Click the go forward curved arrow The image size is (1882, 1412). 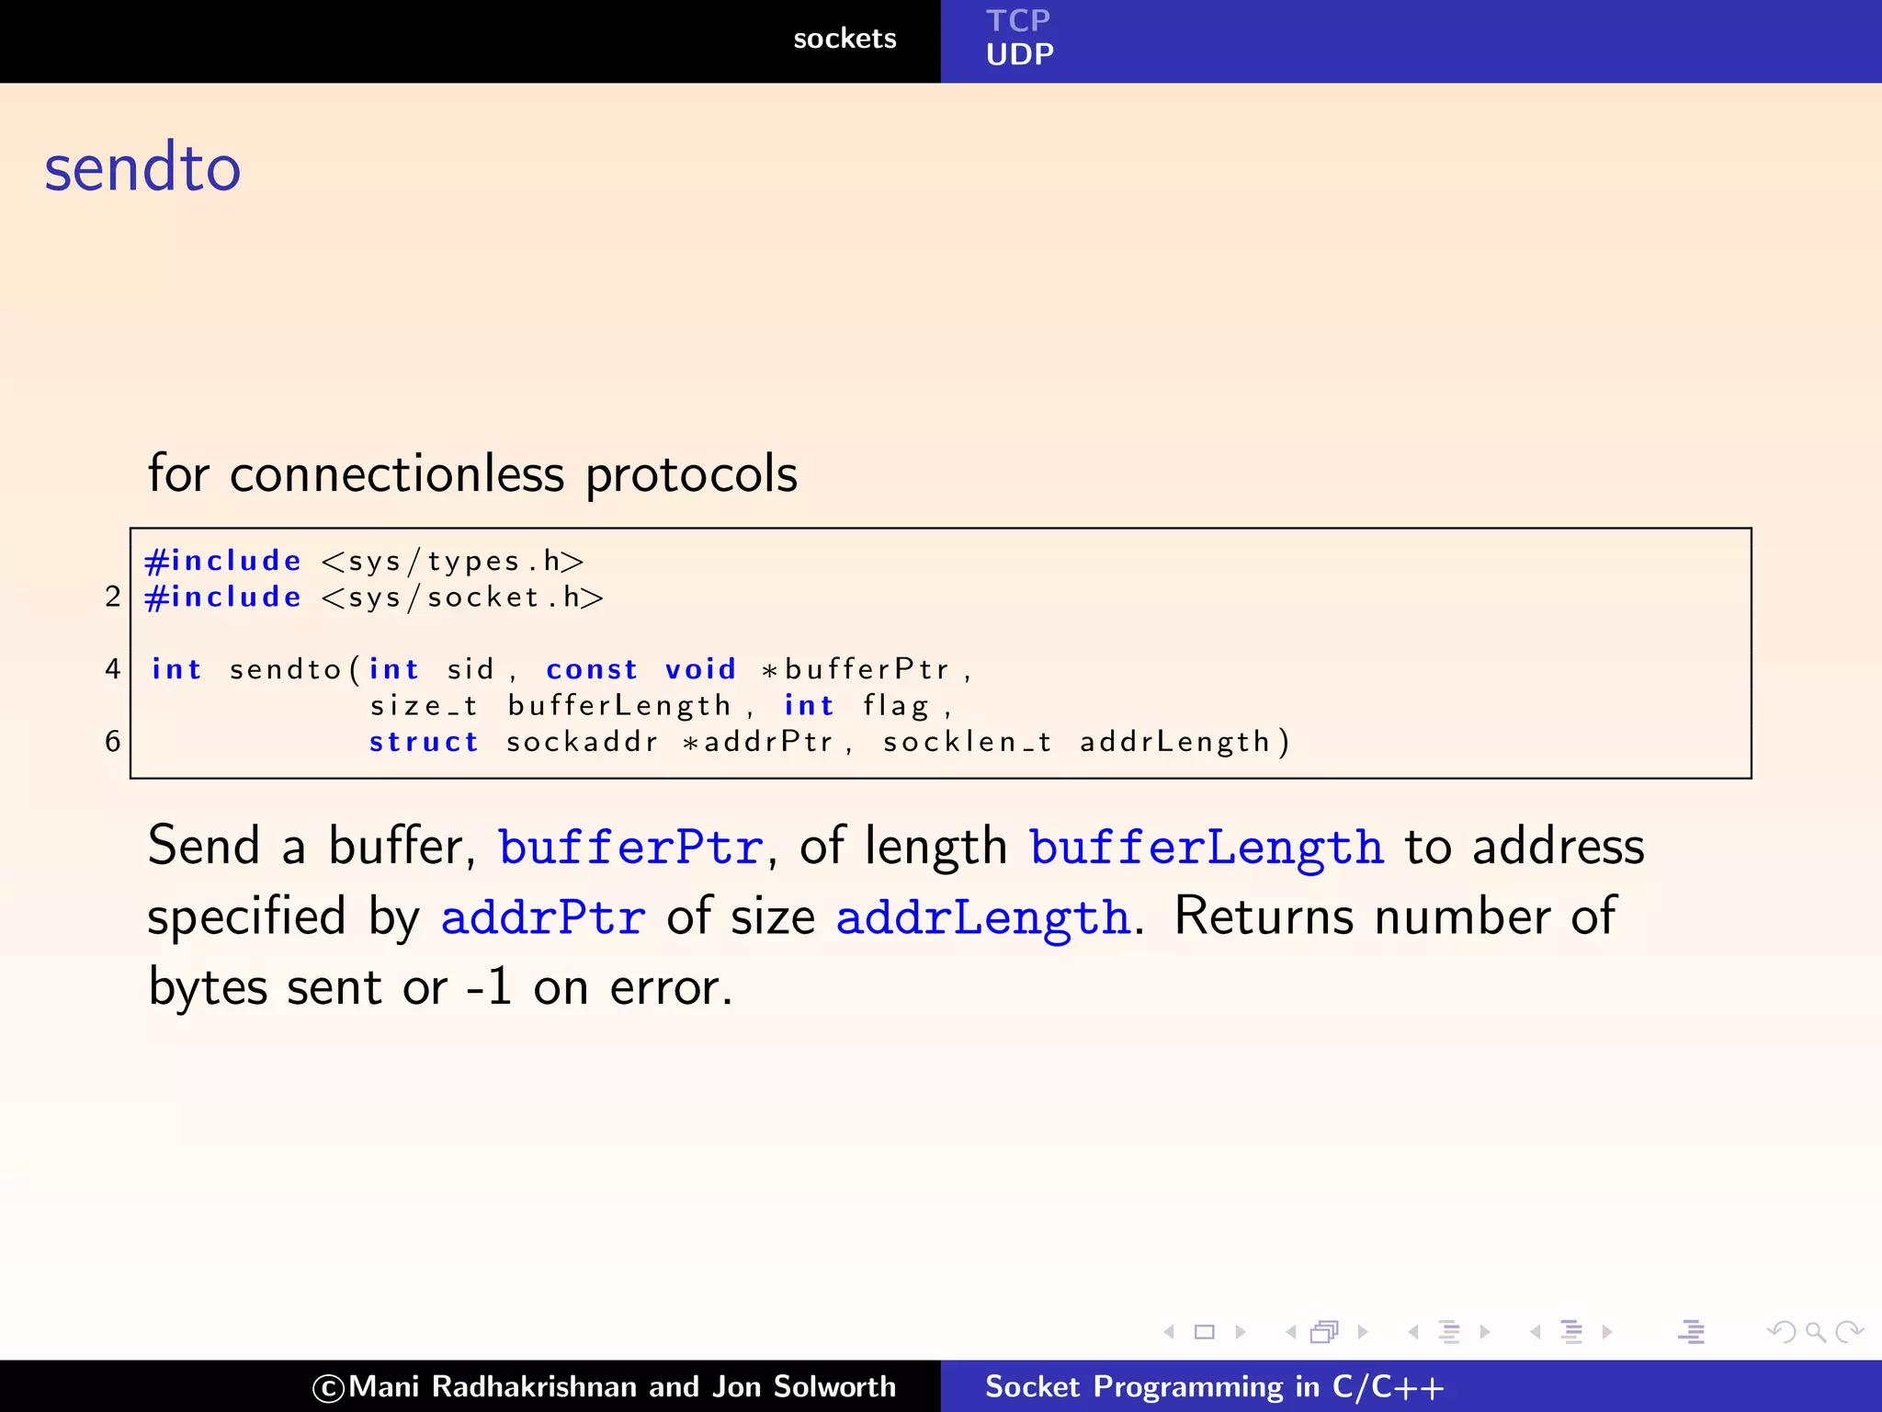1849,1332
